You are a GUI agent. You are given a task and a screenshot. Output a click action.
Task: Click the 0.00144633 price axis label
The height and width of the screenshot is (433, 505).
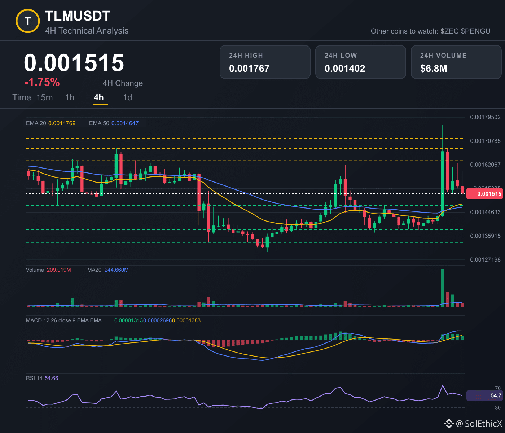pyautogui.click(x=485, y=212)
